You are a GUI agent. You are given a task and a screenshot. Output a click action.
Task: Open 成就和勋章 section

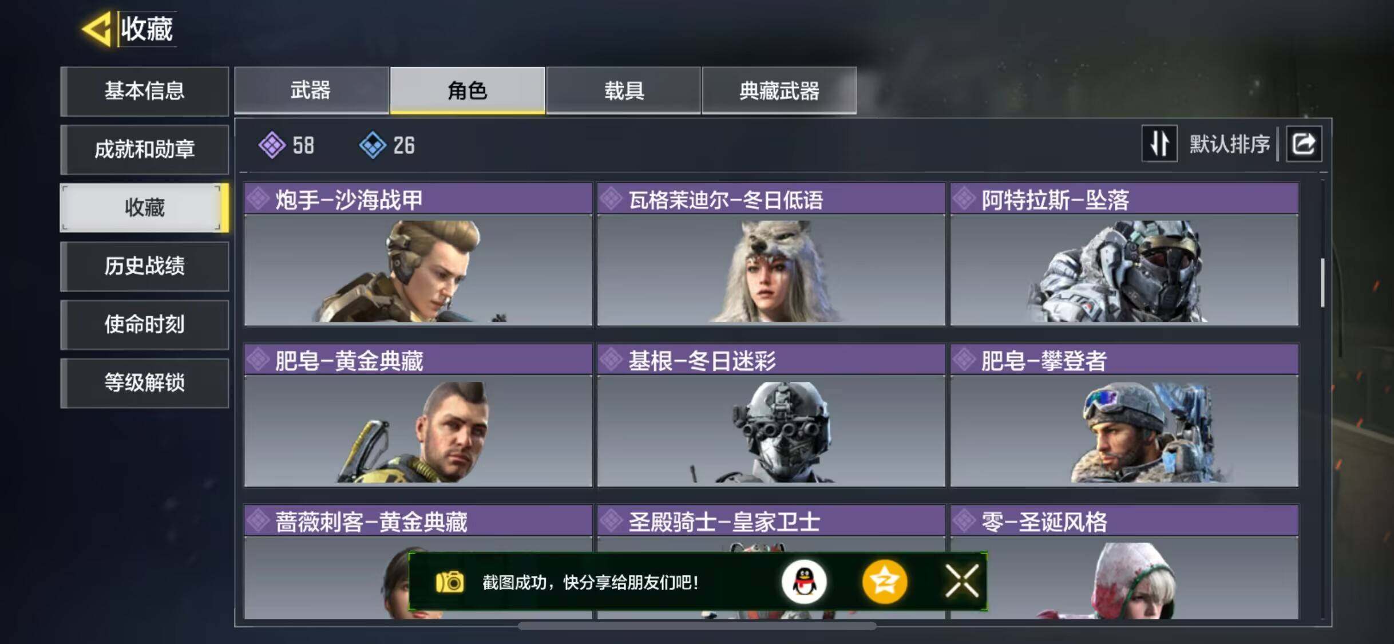point(145,149)
